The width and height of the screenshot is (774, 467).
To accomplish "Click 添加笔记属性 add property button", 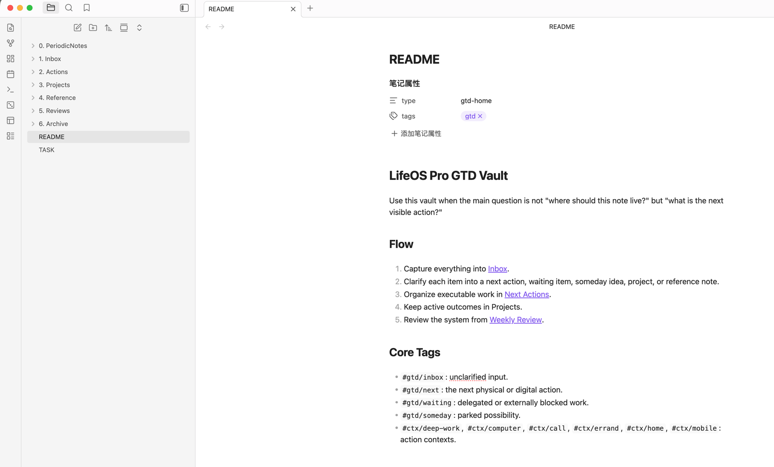I will click(x=416, y=133).
